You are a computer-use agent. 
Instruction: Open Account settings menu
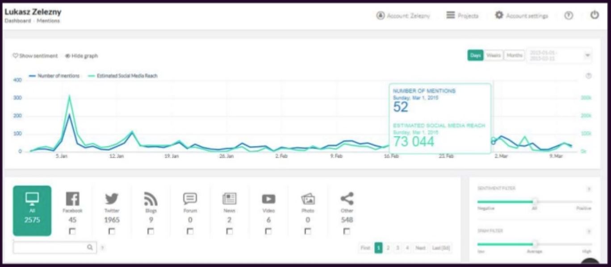(x=522, y=16)
